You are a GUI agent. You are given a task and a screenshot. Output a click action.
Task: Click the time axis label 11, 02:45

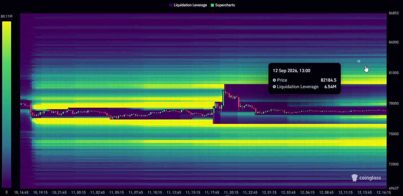(x=97, y=193)
